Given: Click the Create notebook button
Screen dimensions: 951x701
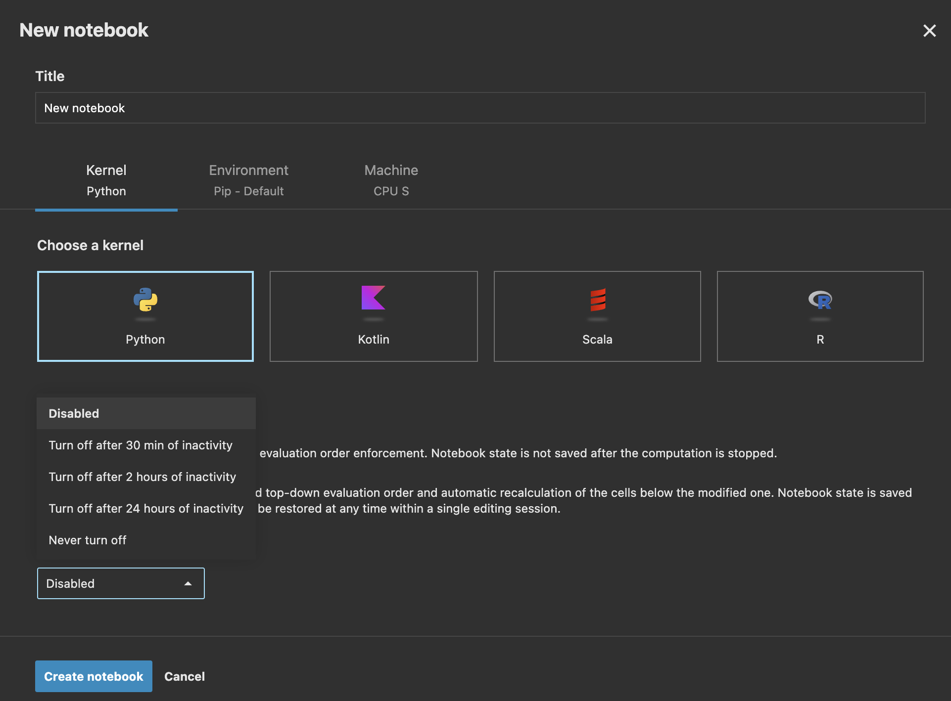Looking at the screenshot, I should coord(94,676).
